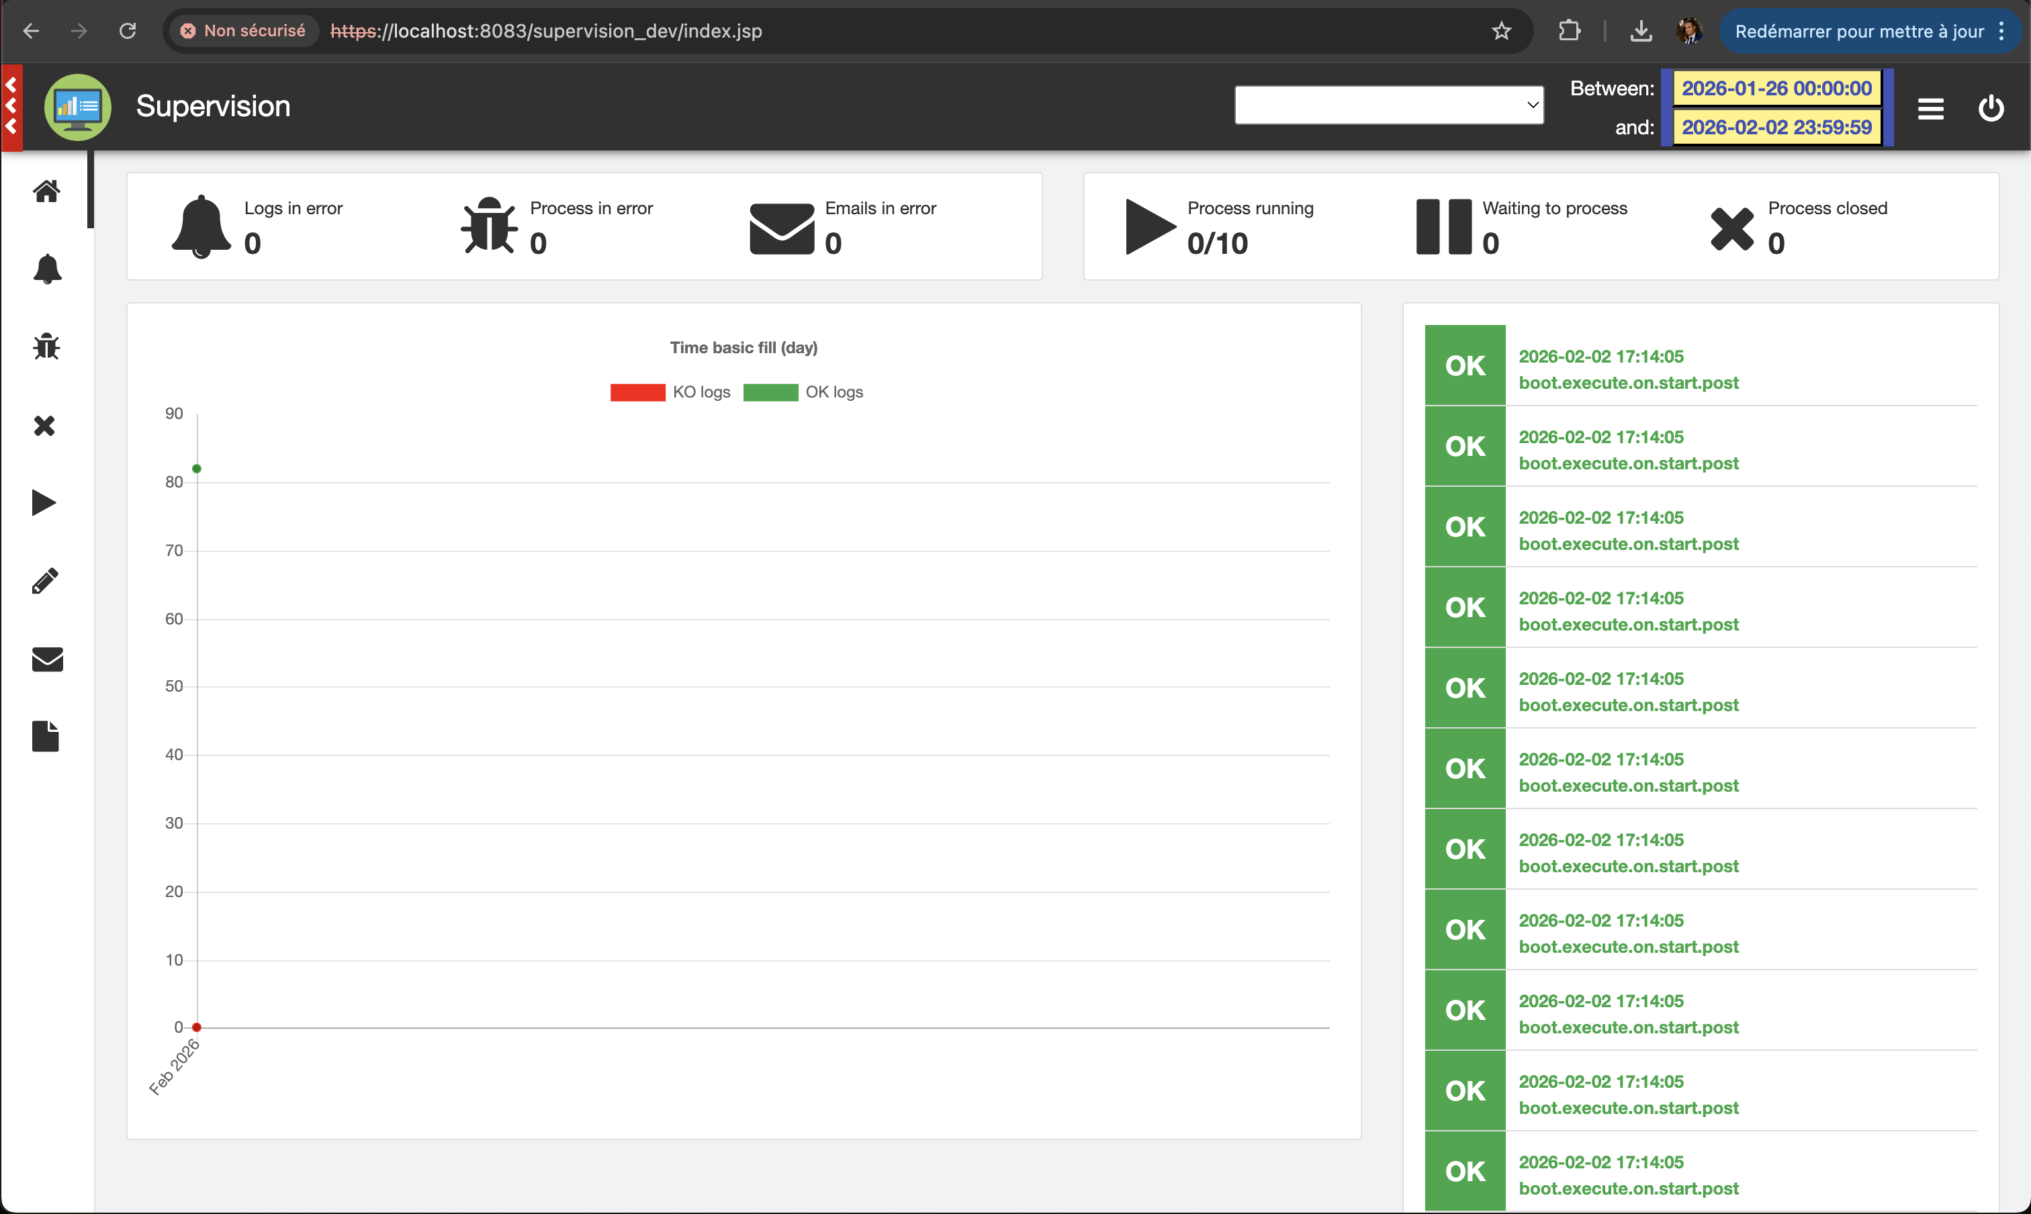Screen dimensions: 2031x1214
Task: Click the browser reload page button
Action: click(x=128, y=31)
